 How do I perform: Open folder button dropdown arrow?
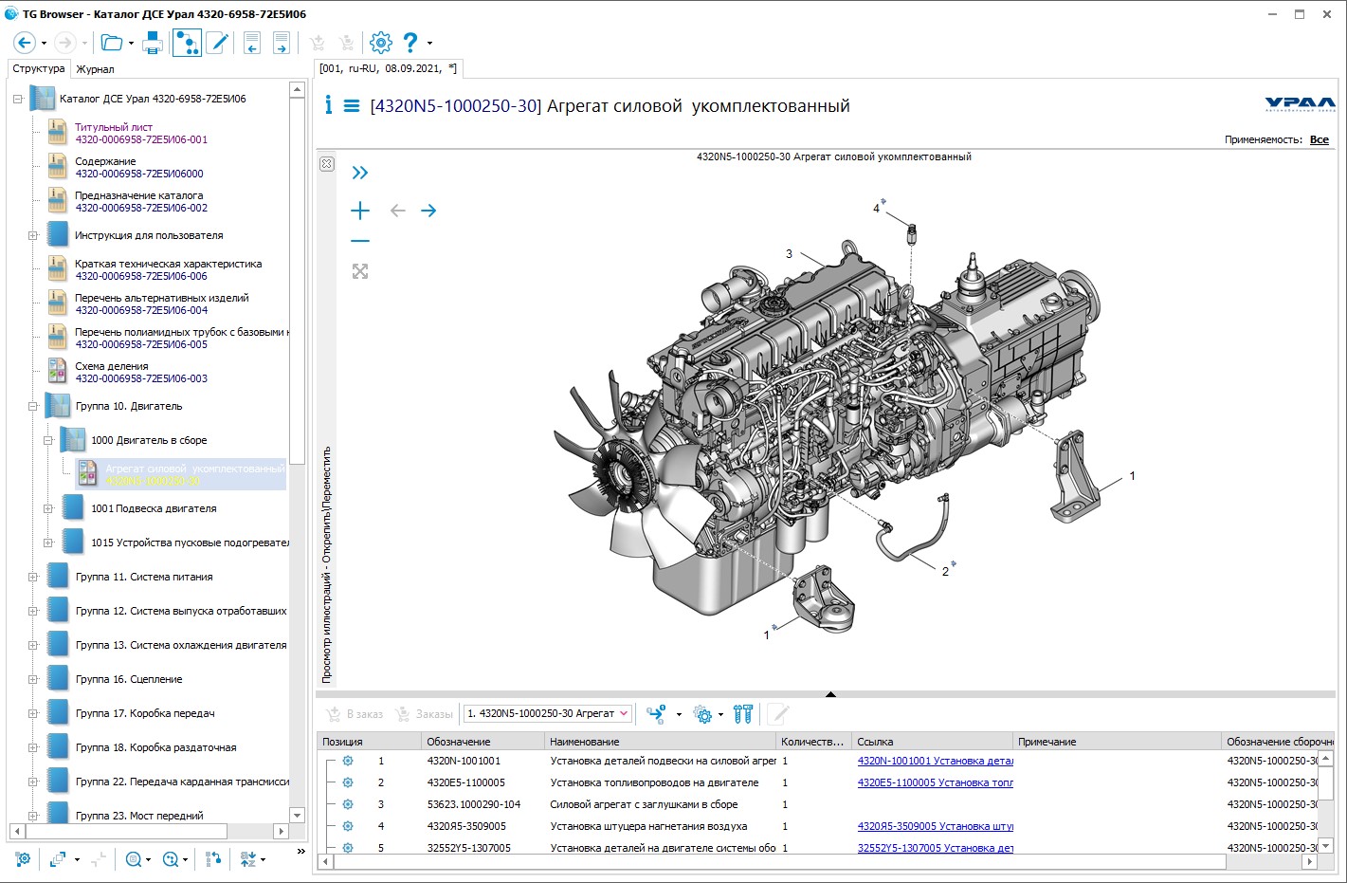[x=131, y=44]
